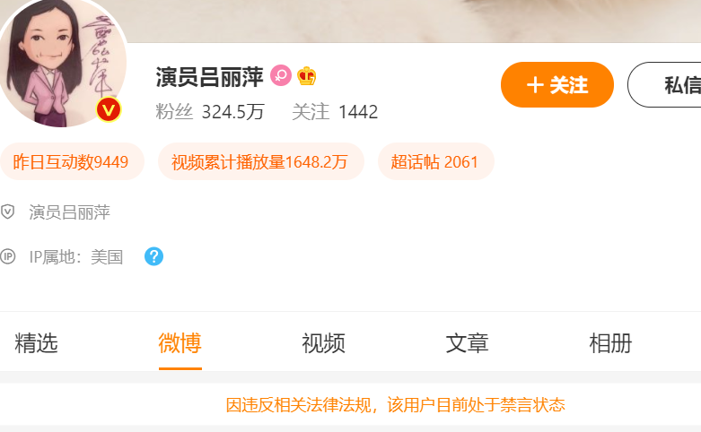Viewport: 701px width, 432px height.
Task: Click the shield verification icon
Action: pyautogui.click(x=7, y=212)
